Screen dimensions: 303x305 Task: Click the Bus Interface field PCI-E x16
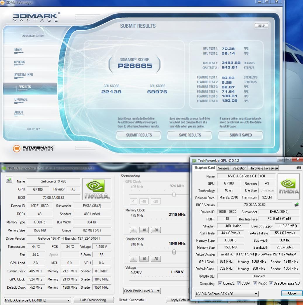(279, 219)
